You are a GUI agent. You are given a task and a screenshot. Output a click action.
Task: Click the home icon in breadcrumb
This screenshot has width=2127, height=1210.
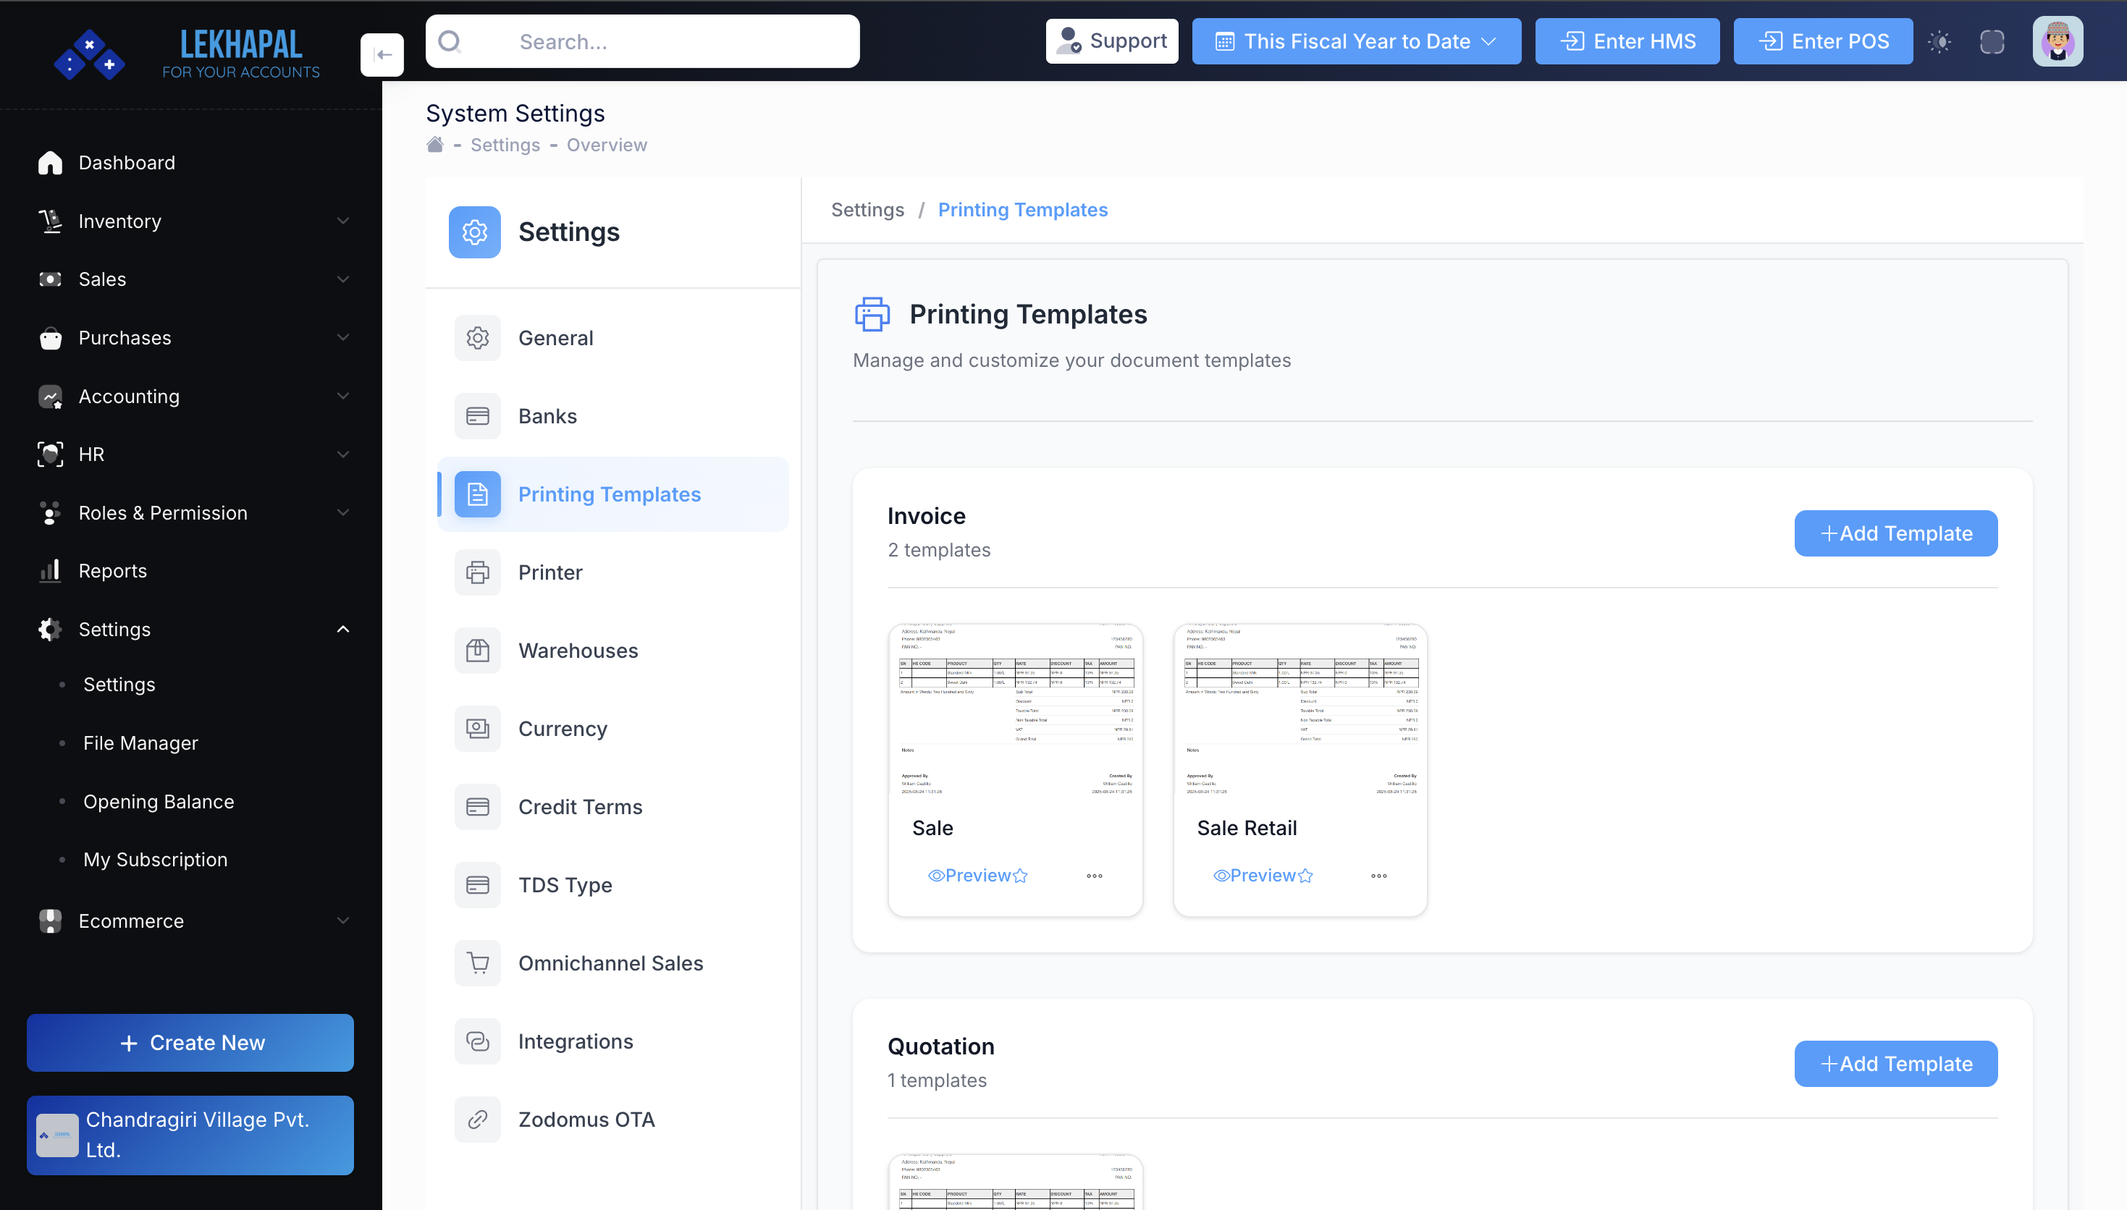coord(434,145)
